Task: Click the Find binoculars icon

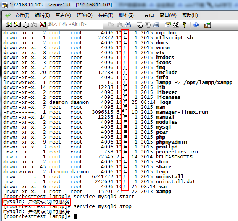Action: [128, 24]
